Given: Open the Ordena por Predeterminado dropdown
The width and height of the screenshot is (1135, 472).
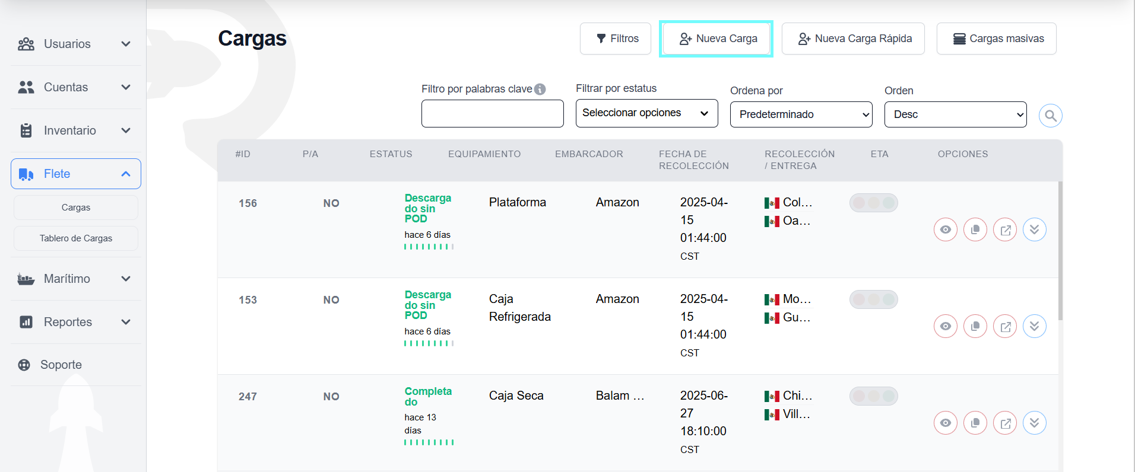Looking at the screenshot, I should coord(801,114).
